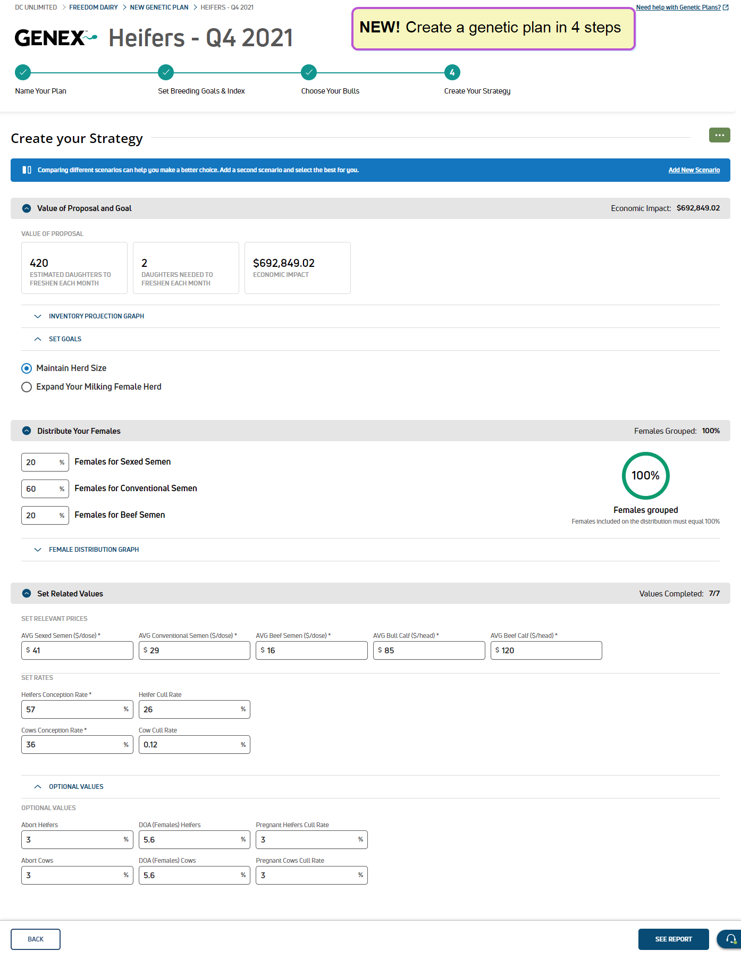The height and width of the screenshot is (959, 741).
Task: Collapse the Value of Proposal and Goal section
Action: pos(27,208)
